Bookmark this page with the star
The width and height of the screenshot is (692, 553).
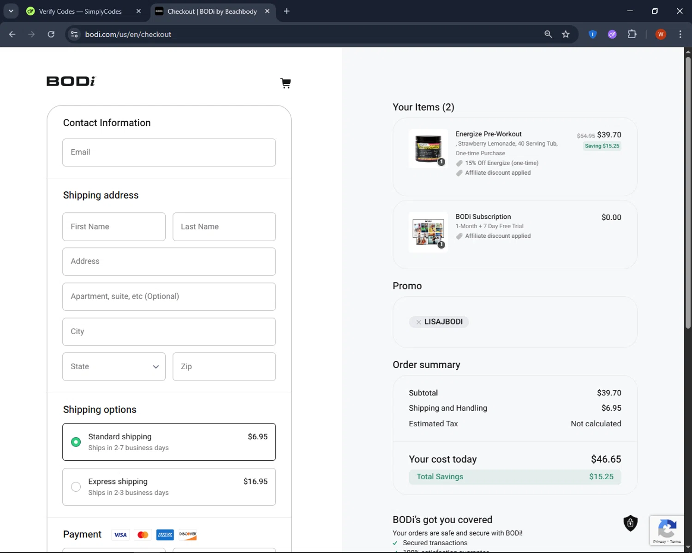pyautogui.click(x=566, y=34)
